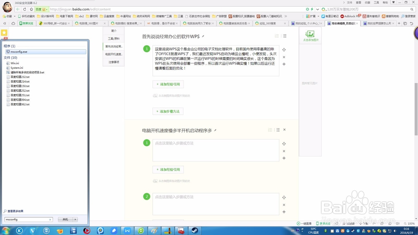Click the browser address bar URL

pyautogui.click(x=80, y=9)
